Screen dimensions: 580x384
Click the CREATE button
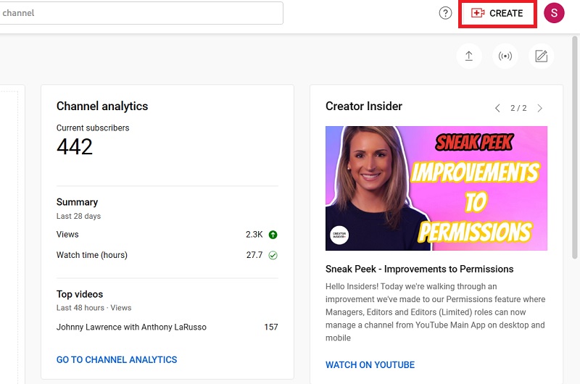497,13
